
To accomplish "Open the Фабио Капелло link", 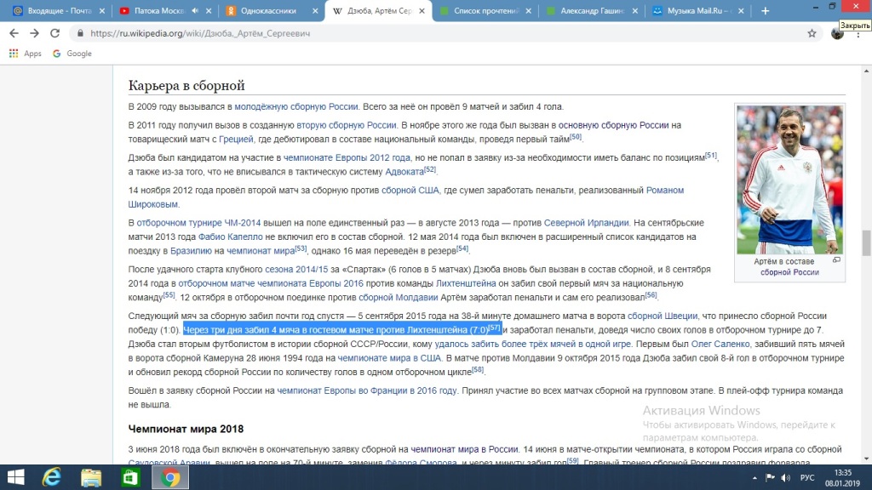I will coord(230,236).
